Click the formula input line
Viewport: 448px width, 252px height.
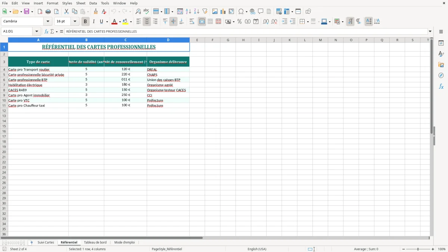246,31
